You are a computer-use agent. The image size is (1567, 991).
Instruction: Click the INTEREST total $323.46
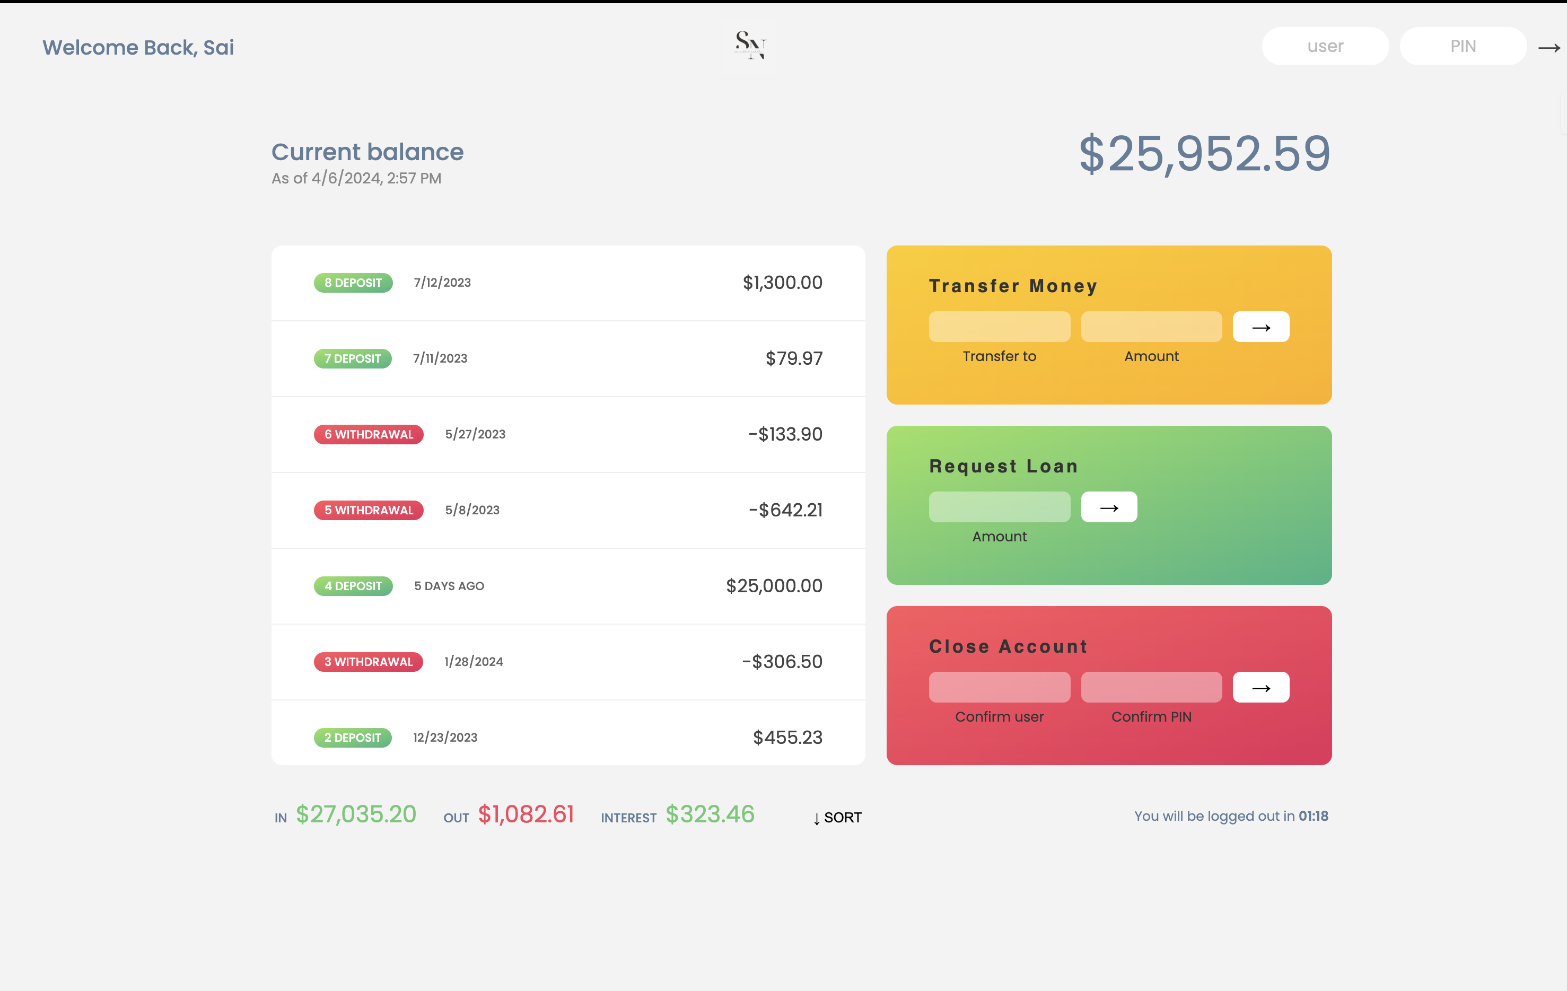[710, 814]
